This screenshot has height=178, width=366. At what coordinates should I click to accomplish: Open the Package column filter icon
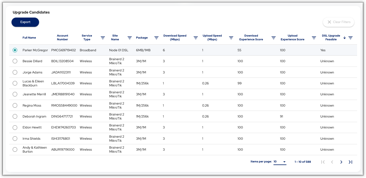click(156, 38)
